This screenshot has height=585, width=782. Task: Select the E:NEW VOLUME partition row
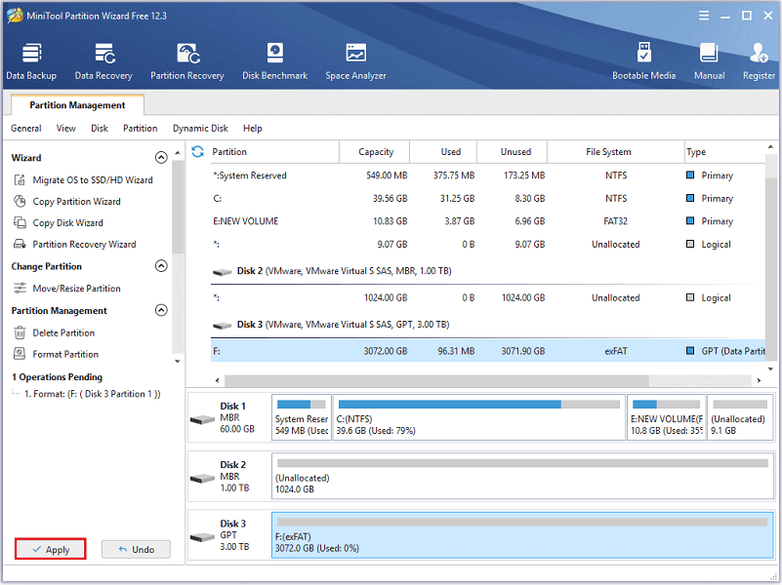(x=488, y=221)
